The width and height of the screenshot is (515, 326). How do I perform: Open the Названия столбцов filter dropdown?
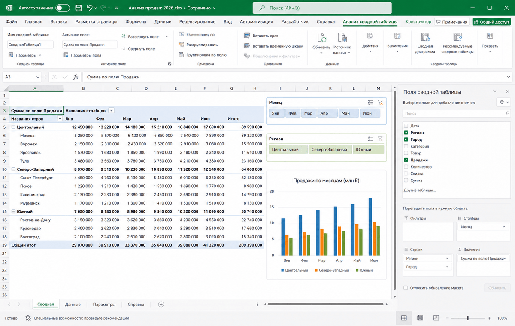coord(112,110)
